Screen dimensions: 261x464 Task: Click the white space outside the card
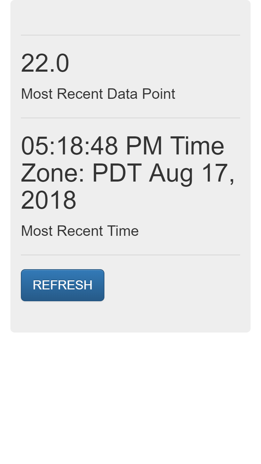[x=130, y=400]
